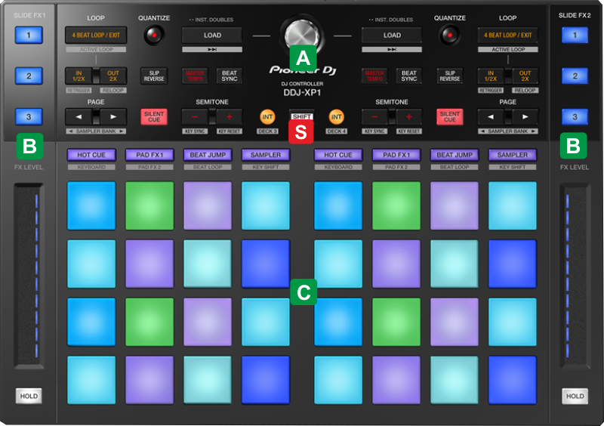Toggle BEAT SYNC on the right deck
604x426 pixels.
pyautogui.click(x=409, y=76)
